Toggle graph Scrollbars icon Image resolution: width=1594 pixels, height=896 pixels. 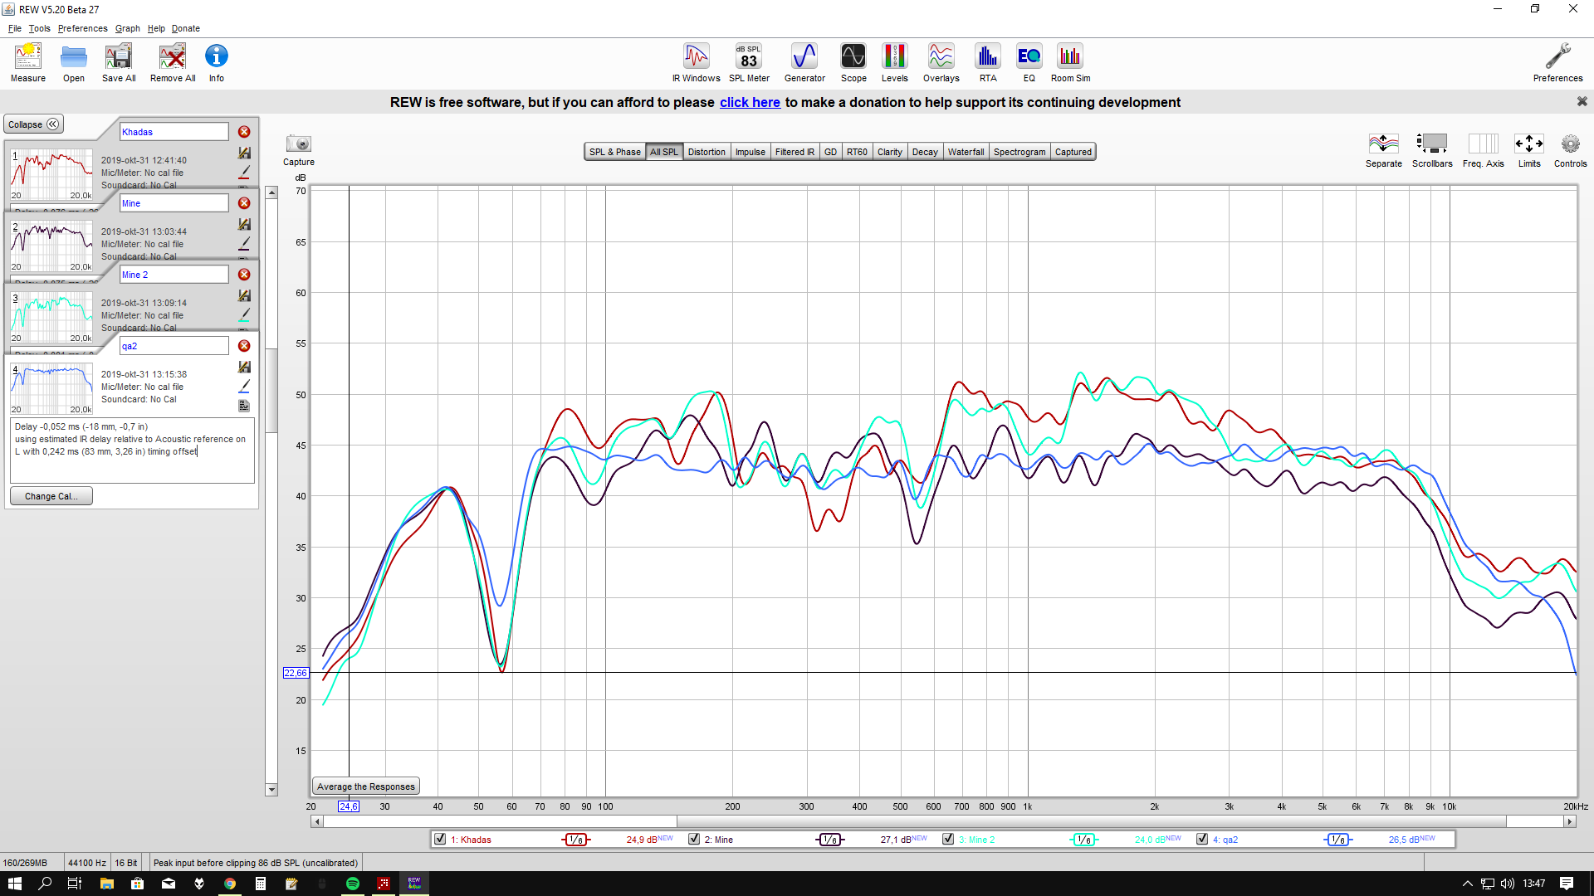1432,150
